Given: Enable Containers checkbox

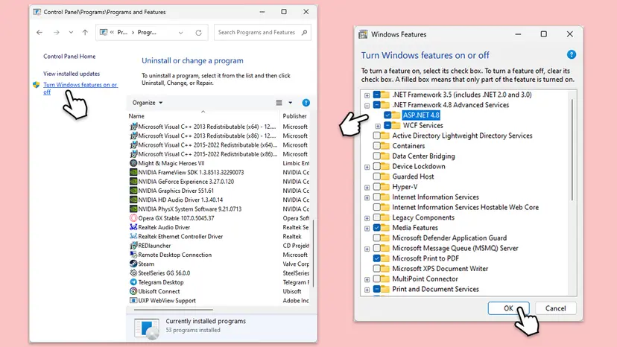Looking at the screenshot, I should 376,145.
